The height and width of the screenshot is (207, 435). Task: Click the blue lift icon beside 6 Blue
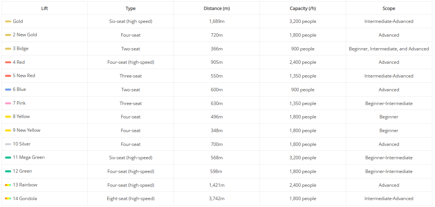pyautogui.click(x=8, y=89)
